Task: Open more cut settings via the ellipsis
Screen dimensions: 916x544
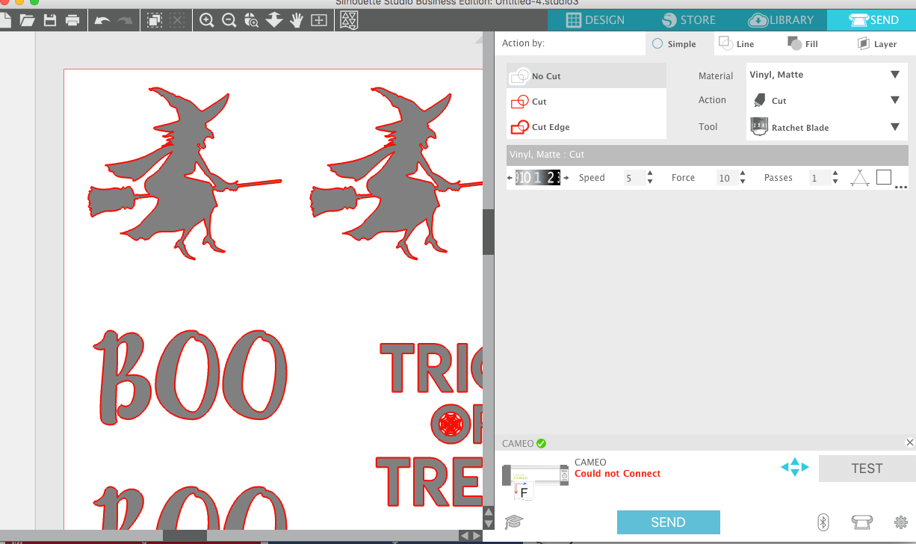Action: pyautogui.click(x=900, y=187)
